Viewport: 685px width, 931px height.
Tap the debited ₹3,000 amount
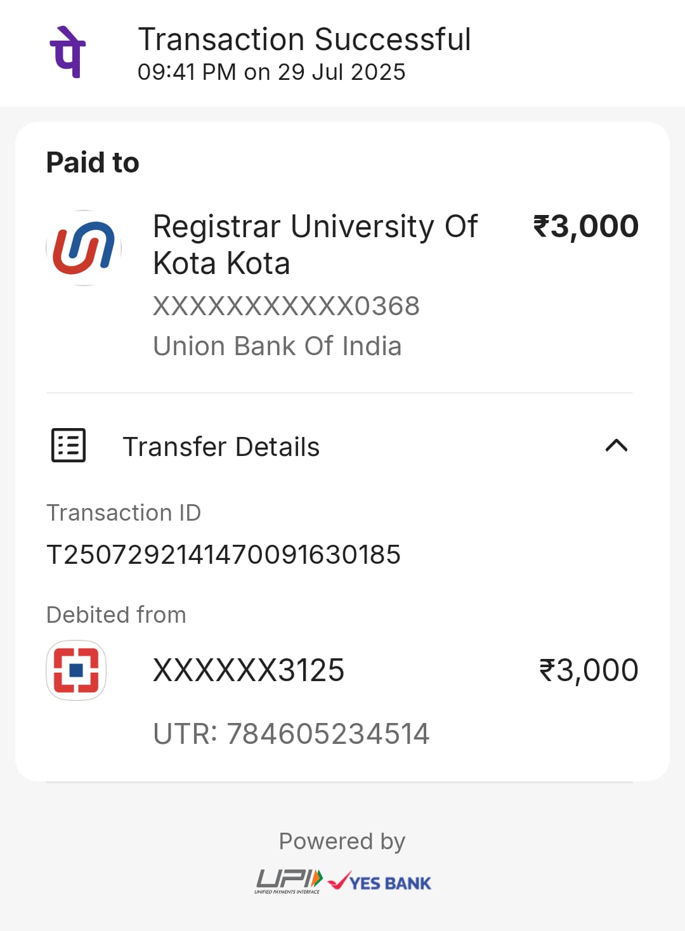tap(588, 670)
